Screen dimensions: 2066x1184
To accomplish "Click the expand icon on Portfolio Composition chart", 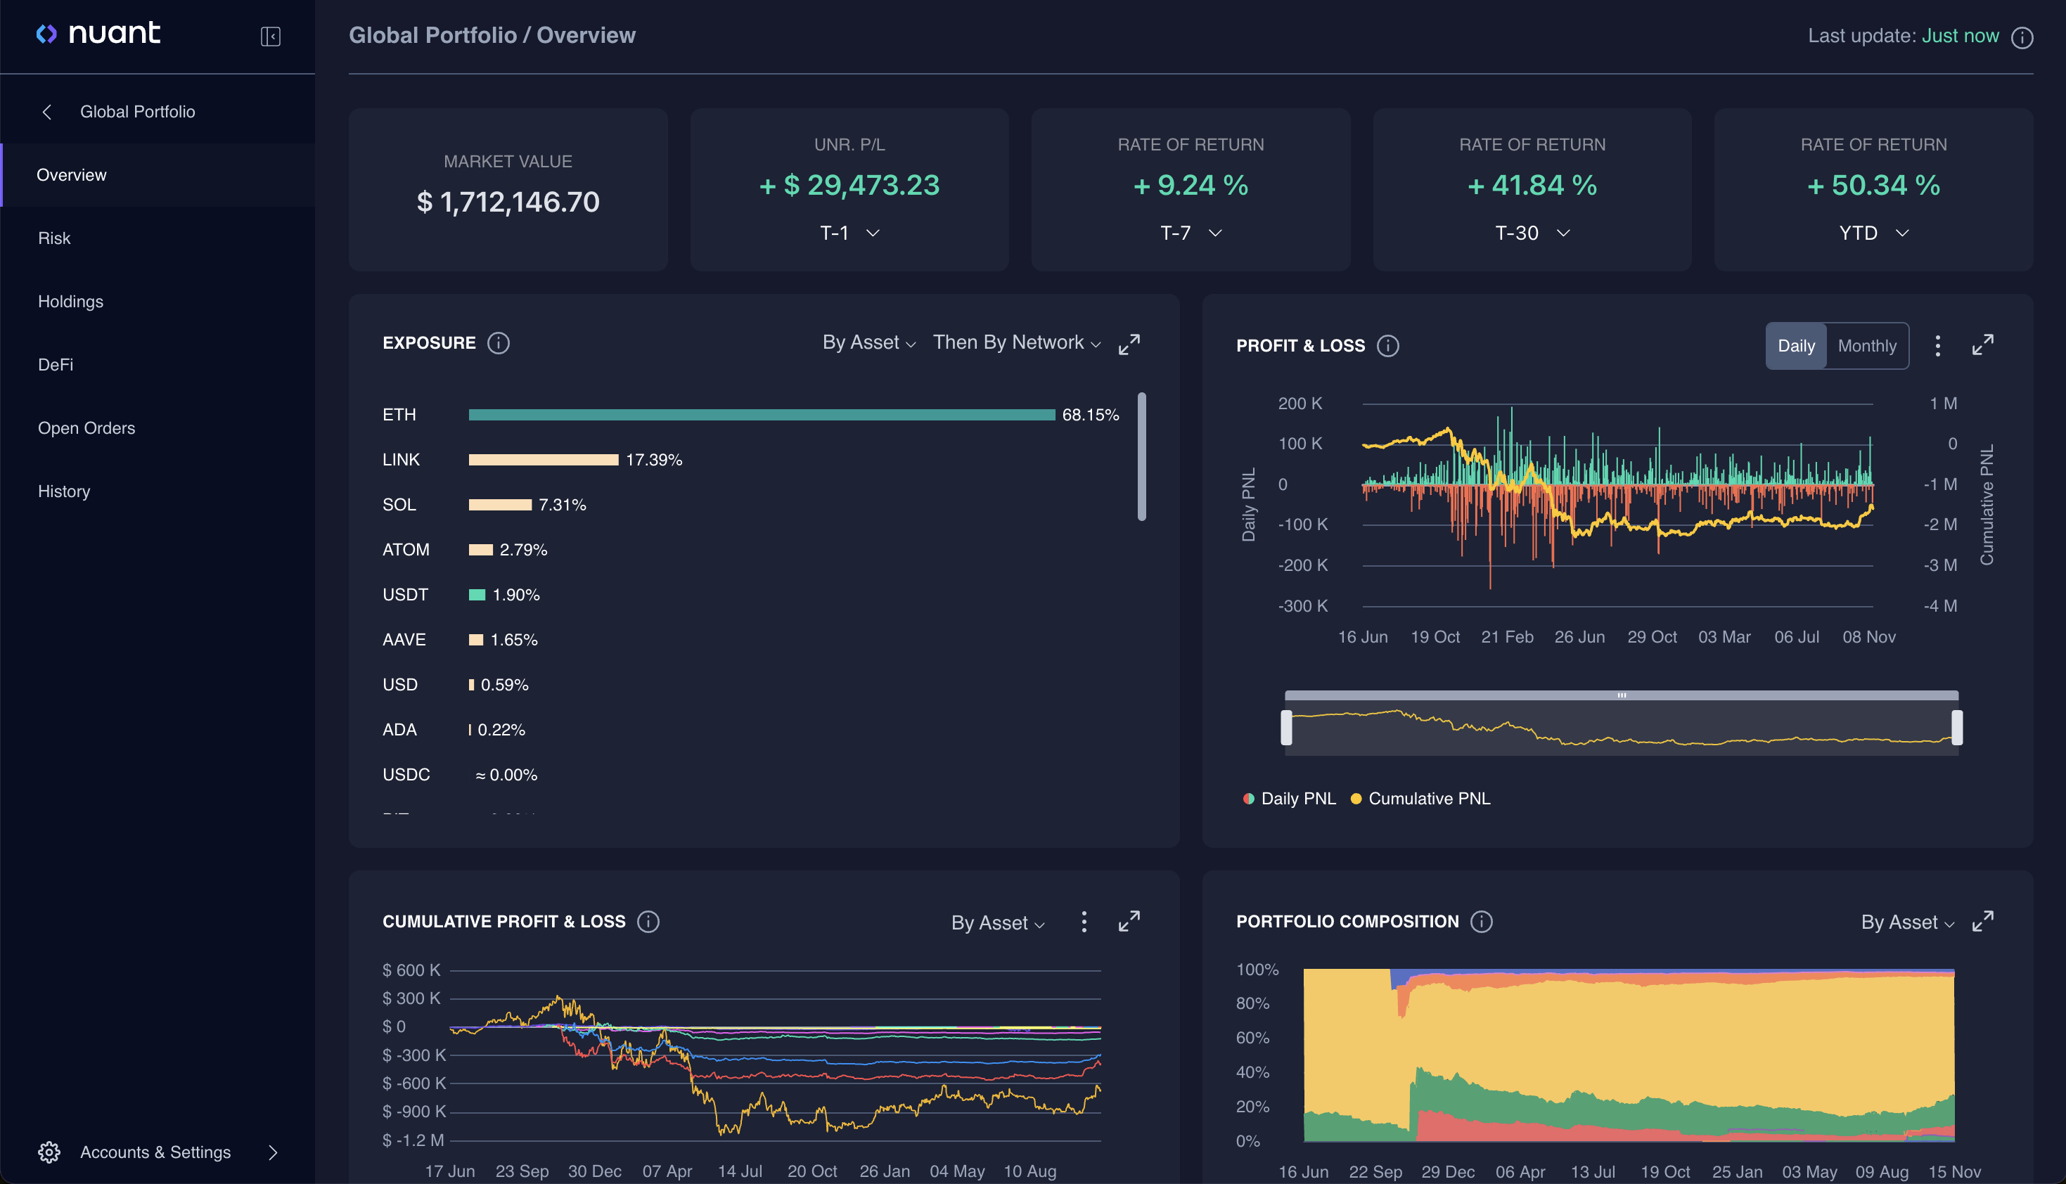I will point(1984,922).
